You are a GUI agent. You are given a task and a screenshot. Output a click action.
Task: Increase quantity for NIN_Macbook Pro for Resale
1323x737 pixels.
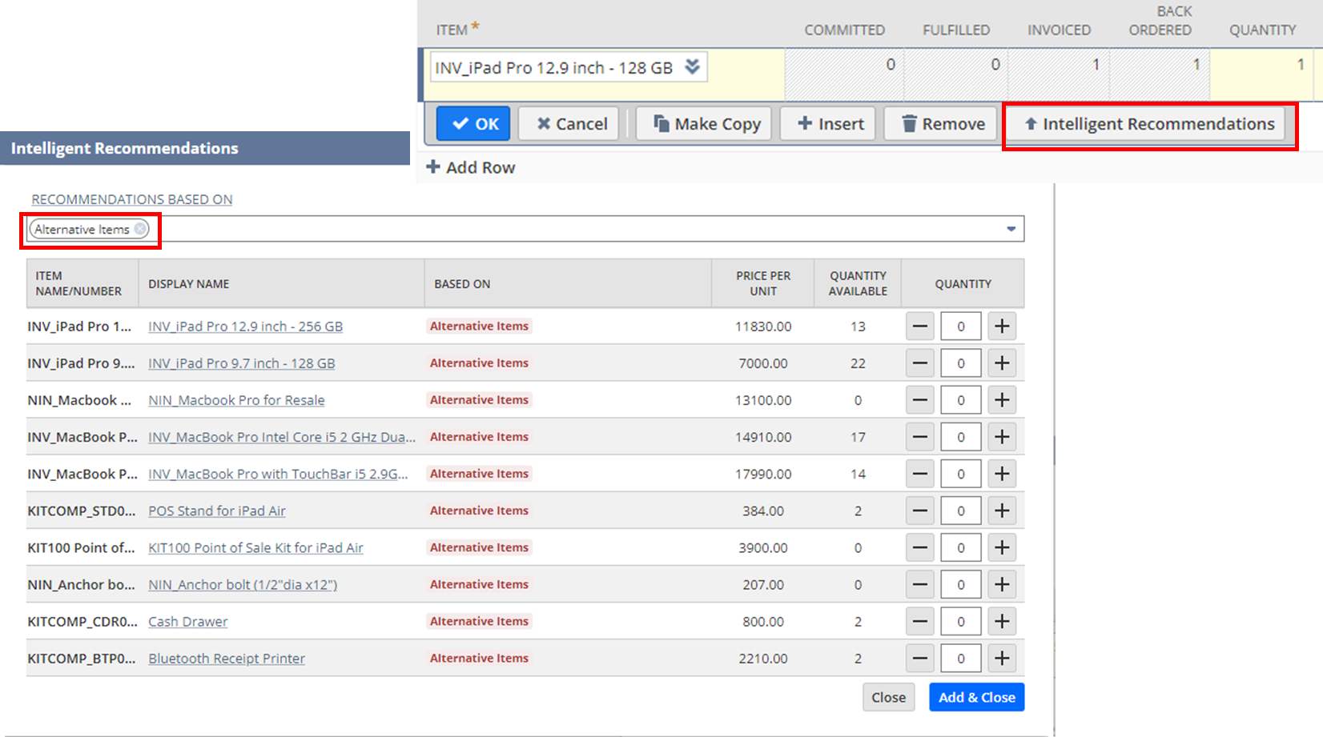pos(1001,399)
